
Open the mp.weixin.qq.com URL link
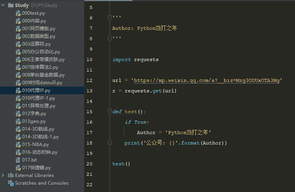206,81
